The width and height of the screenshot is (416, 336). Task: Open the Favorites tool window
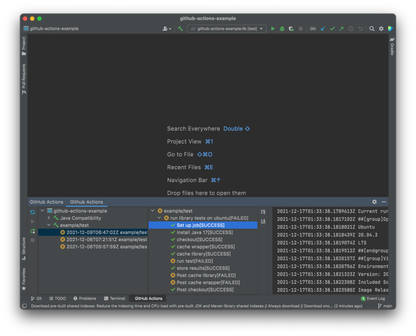point(24,279)
